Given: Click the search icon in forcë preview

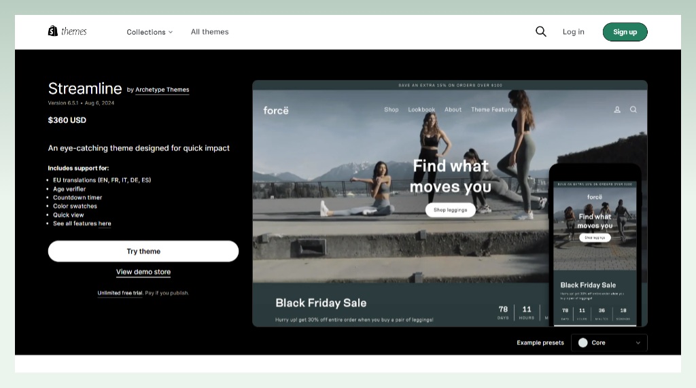Looking at the screenshot, I should pos(633,109).
